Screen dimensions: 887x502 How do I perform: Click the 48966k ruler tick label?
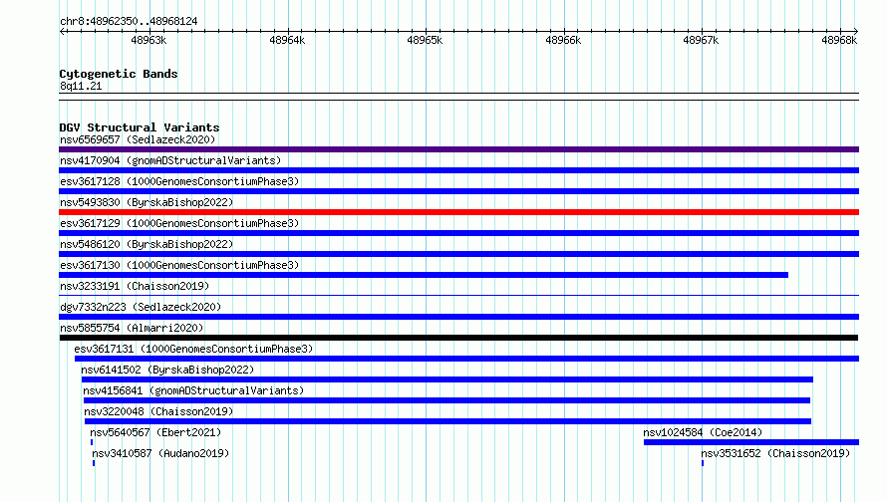click(563, 40)
